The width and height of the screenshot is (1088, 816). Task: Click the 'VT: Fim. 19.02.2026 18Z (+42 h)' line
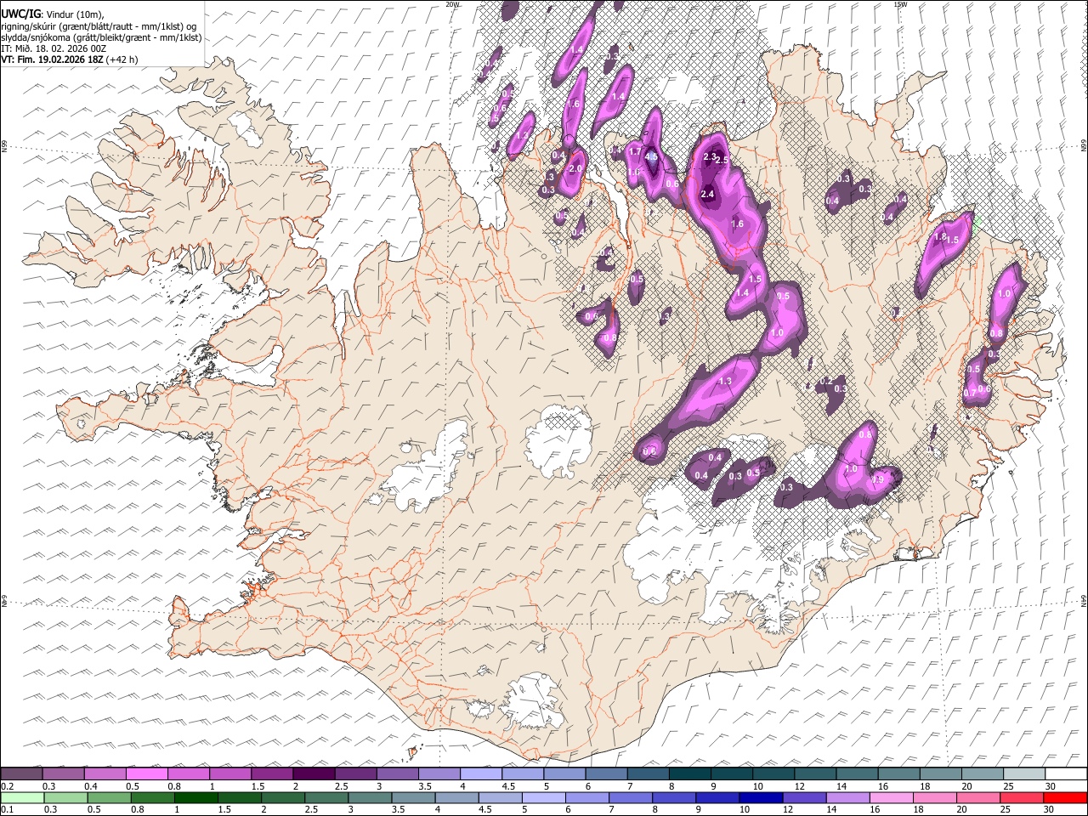pyautogui.click(x=69, y=59)
